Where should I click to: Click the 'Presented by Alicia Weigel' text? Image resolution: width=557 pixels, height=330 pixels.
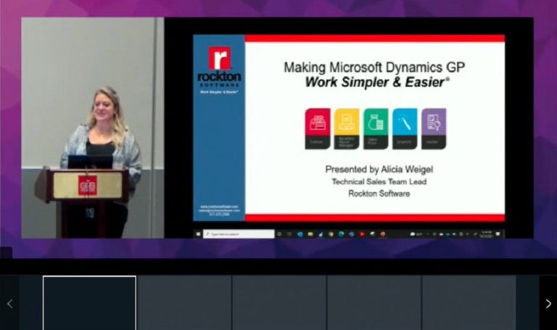point(378,169)
